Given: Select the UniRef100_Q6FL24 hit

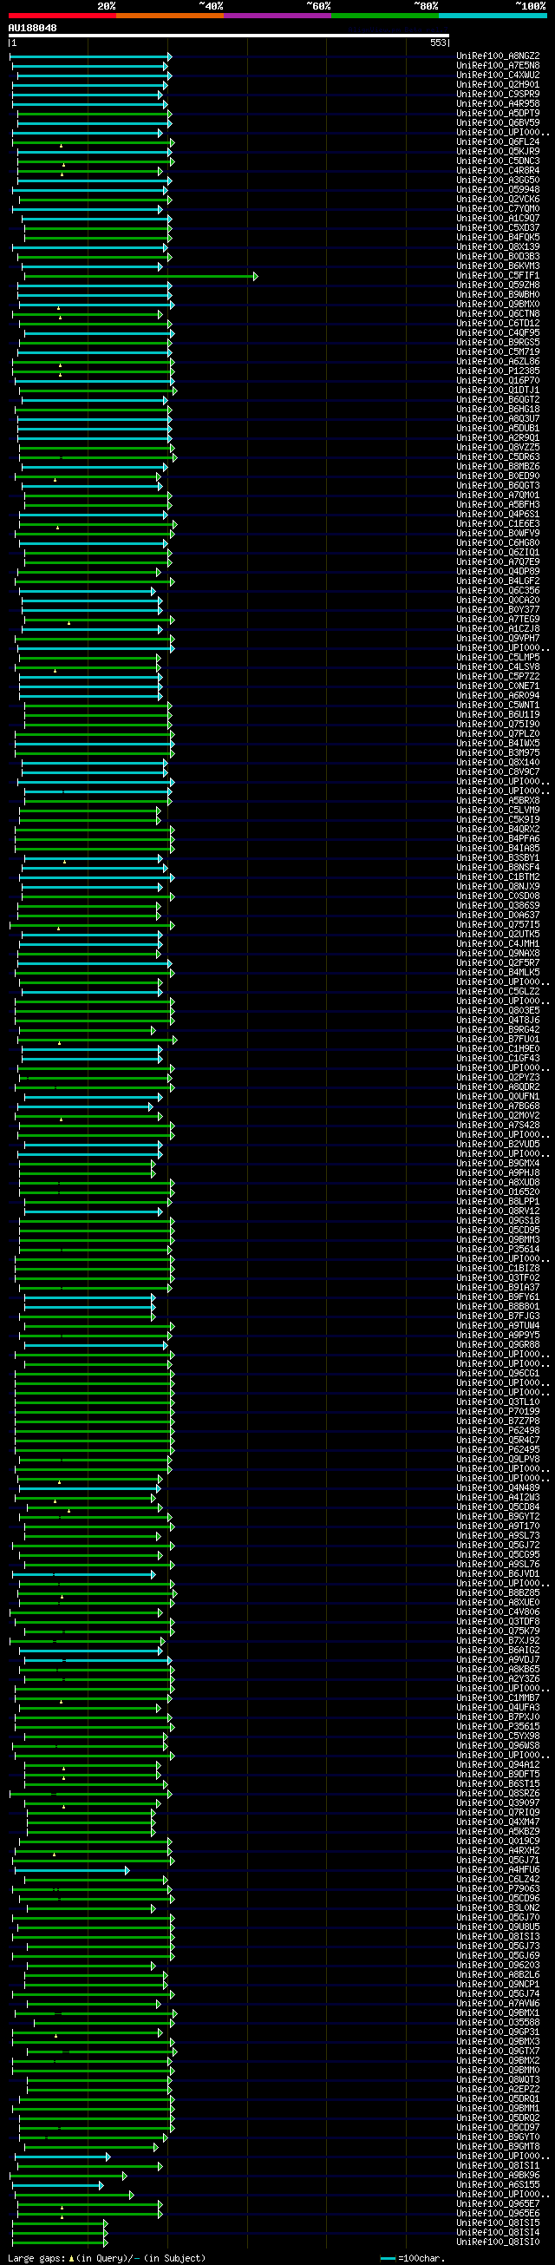Looking at the screenshot, I should click(x=498, y=142).
